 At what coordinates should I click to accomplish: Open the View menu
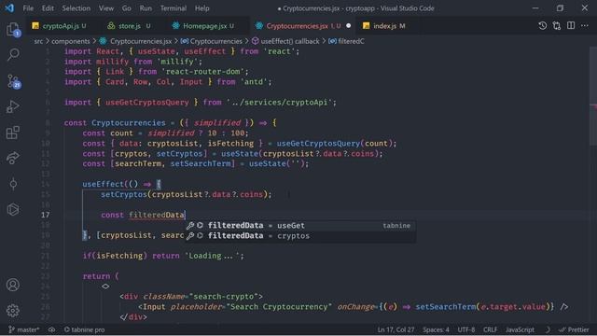click(x=106, y=8)
